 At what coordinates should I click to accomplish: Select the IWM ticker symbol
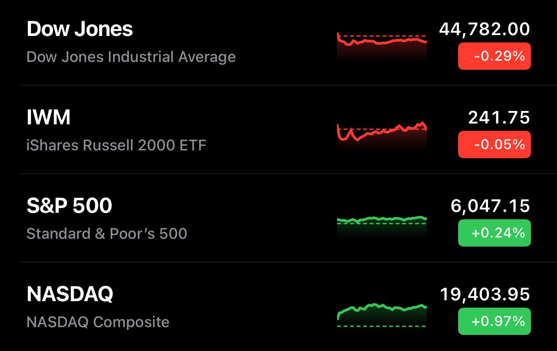point(49,118)
